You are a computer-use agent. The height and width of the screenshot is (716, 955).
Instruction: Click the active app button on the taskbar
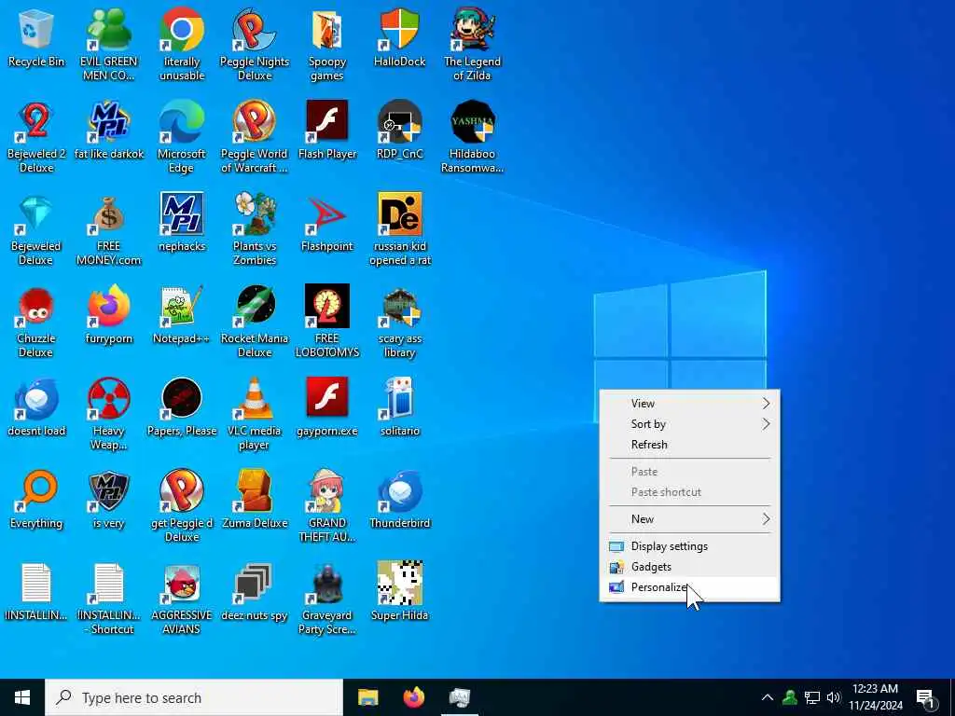[x=459, y=697]
